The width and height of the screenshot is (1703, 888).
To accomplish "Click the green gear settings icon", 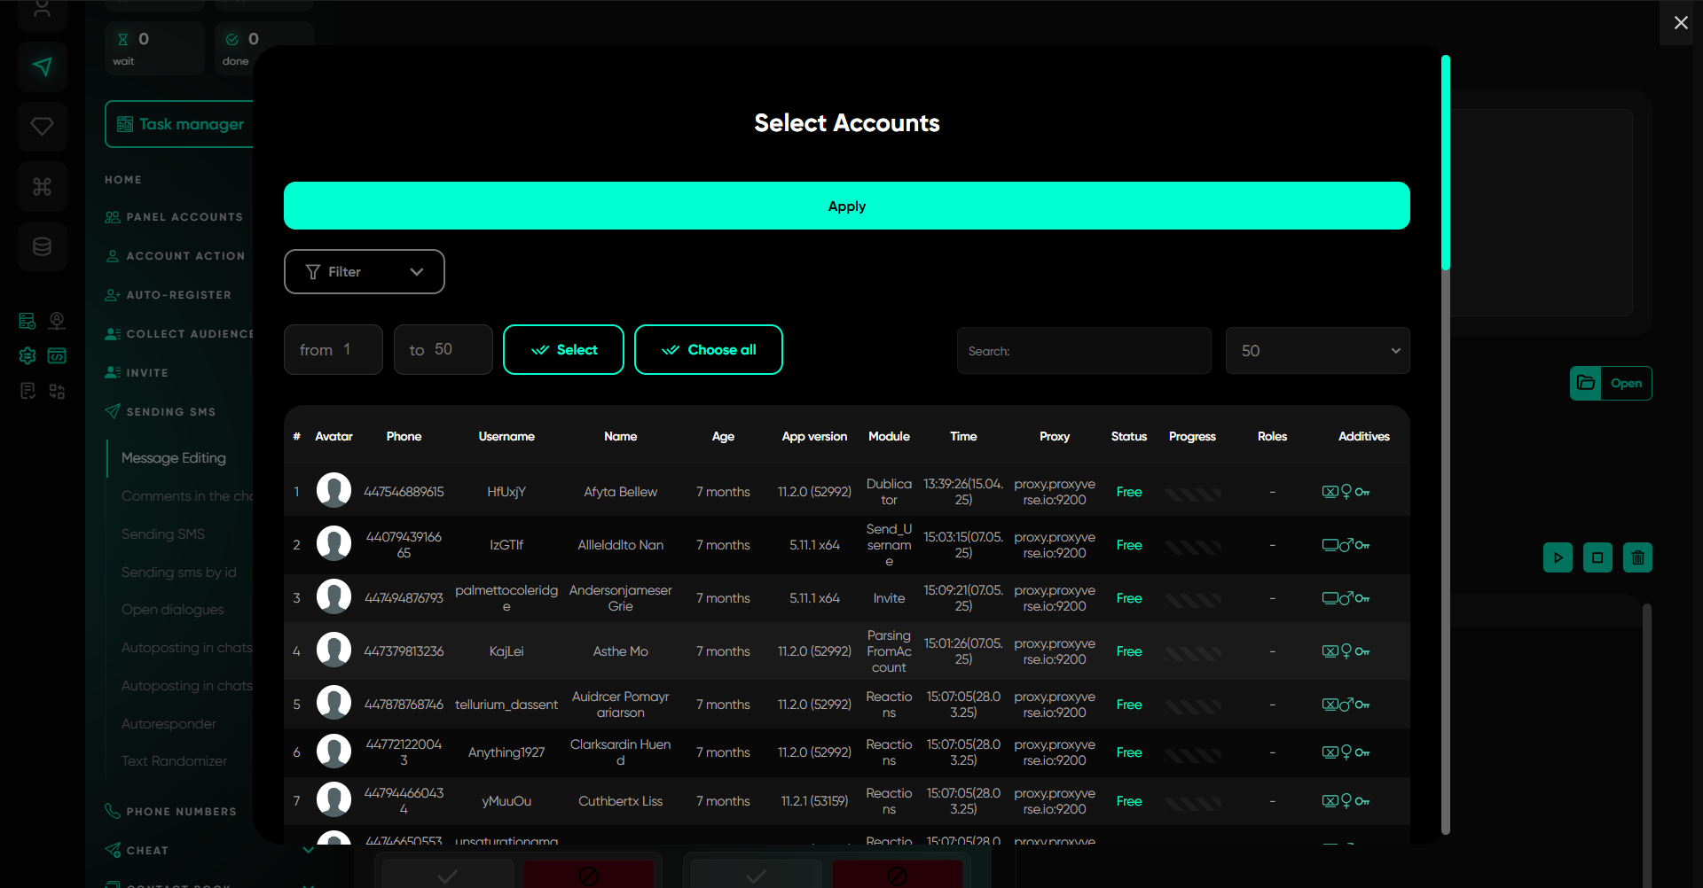I will coord(27,355).
